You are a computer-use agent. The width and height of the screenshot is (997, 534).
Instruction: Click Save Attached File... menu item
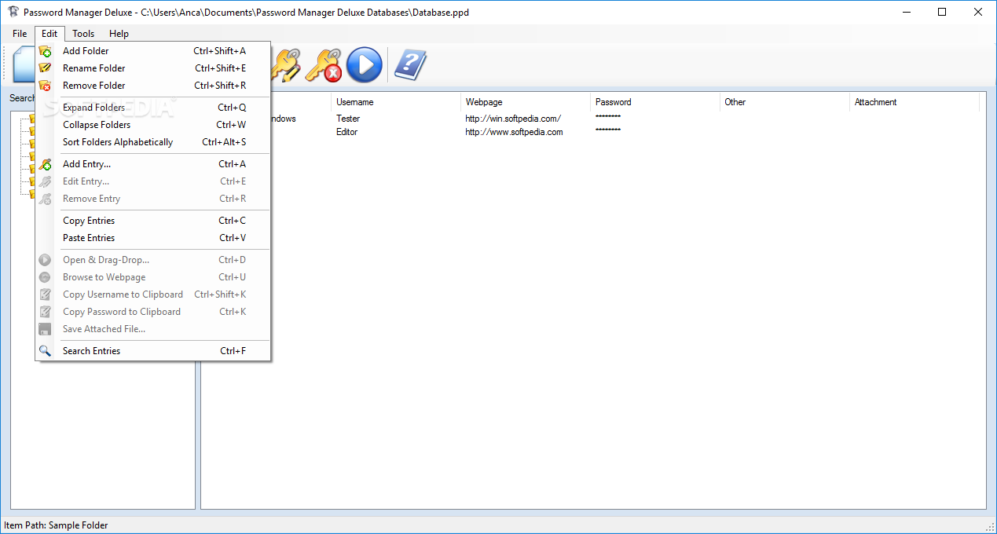[153, 329]
